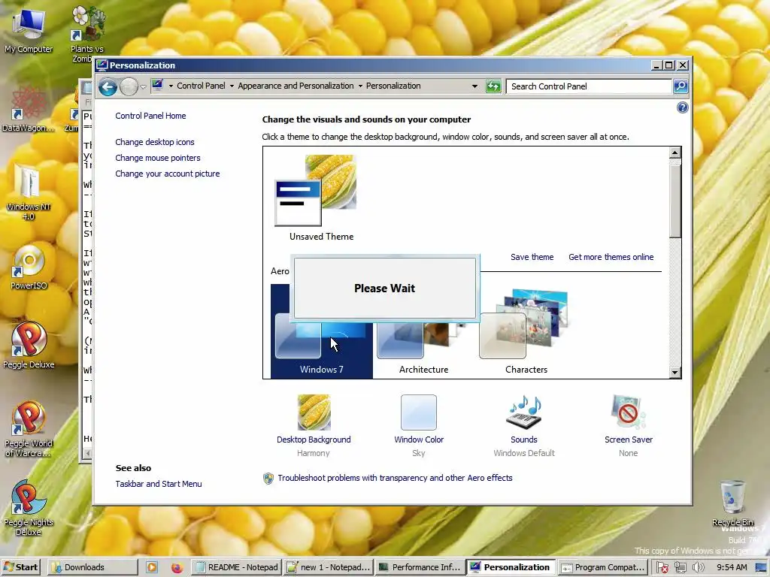Open the address bar history dropdown

click(474, 86)
